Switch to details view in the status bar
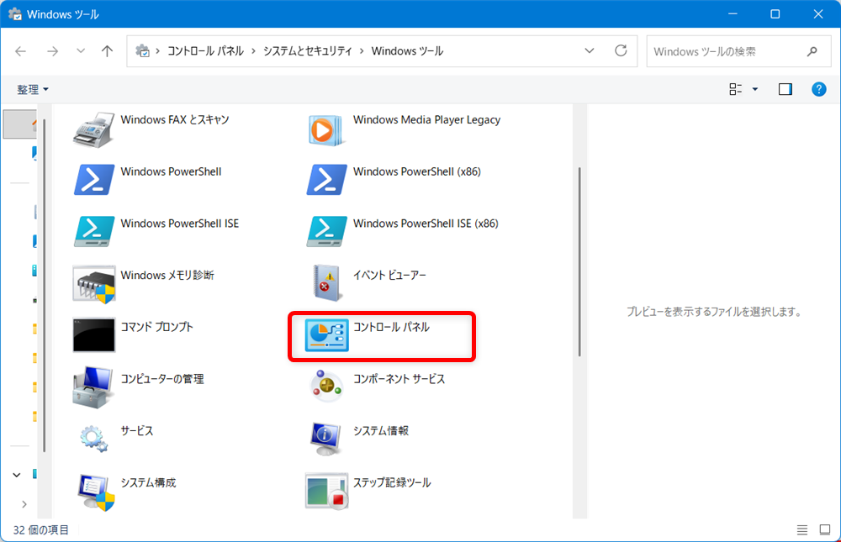The height and width of the screenshot is (542, 841). click(802, 529)
